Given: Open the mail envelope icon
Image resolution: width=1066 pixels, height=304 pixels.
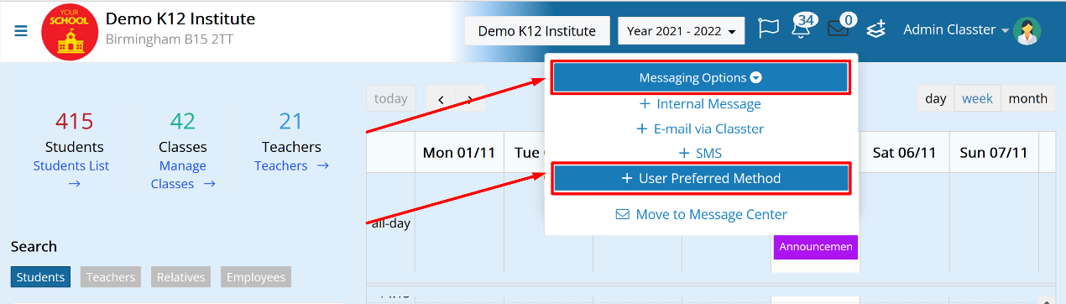Looking at the screenshot, I should click(x=839, y=29).
